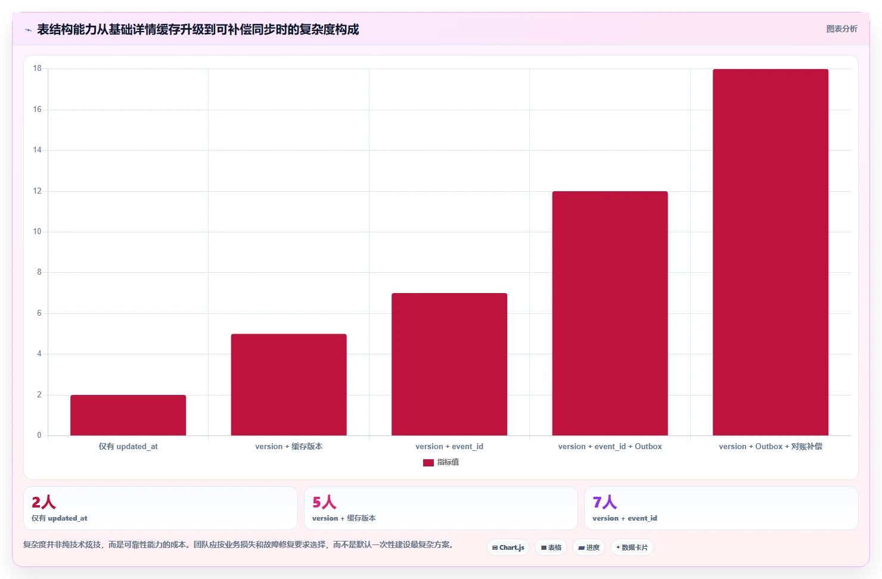Click axis label version + Outbox + 对账补偿
The height and width of the screenshot is (579, 882).
pyautogui.click(x=771, y=446)
